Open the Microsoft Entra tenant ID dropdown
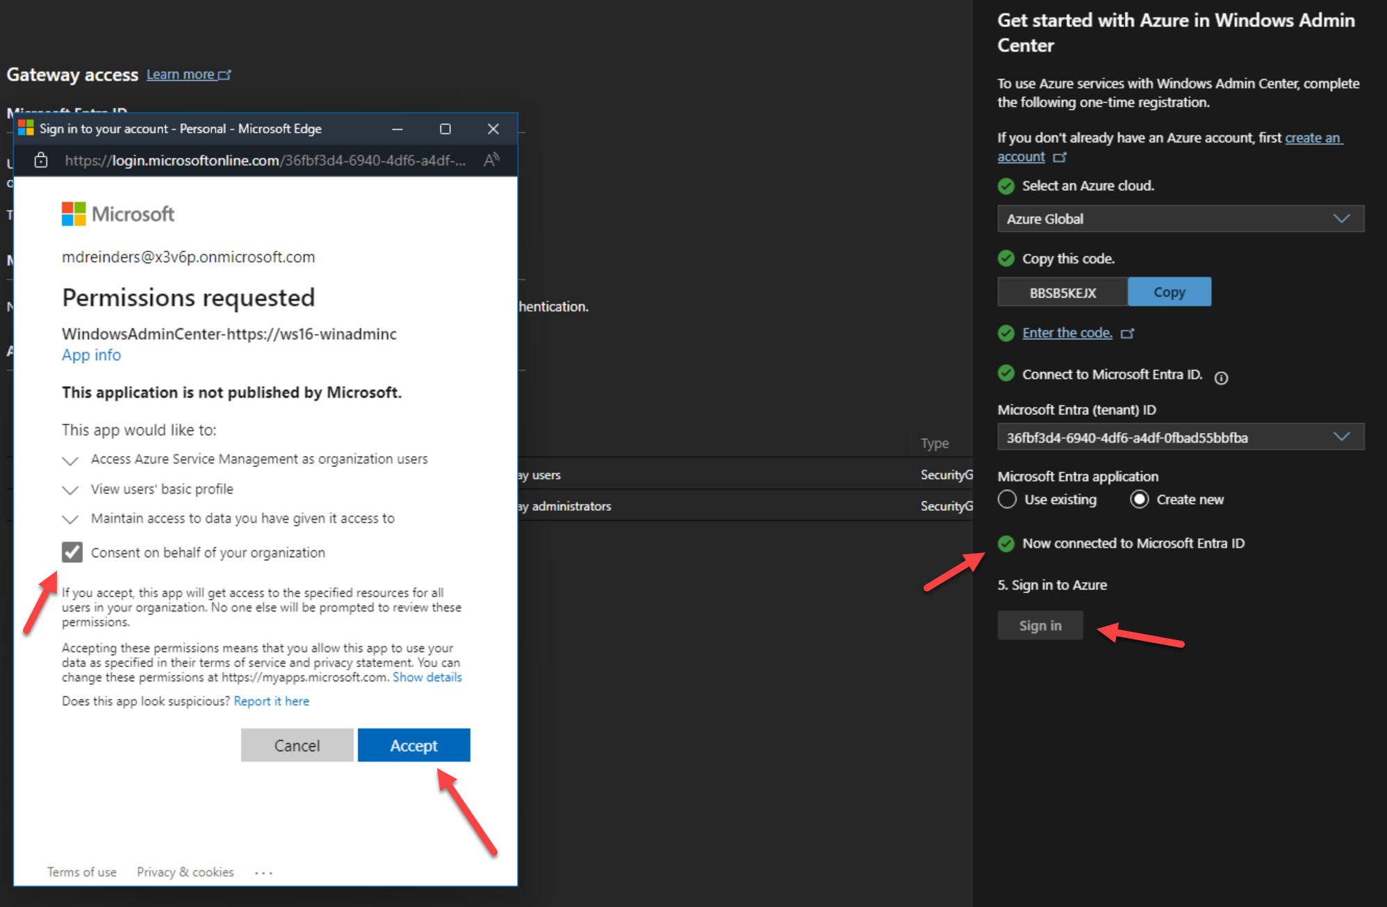1387x907 pixels. coord(1340,436)
